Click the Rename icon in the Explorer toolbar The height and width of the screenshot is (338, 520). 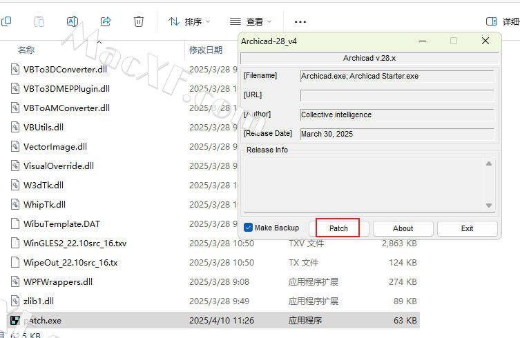(x=73, y=21)
